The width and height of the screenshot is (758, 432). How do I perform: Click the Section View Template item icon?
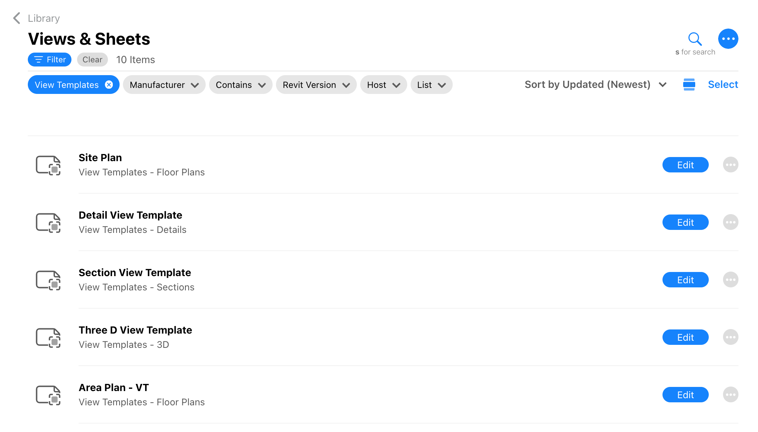pos(48,280)
